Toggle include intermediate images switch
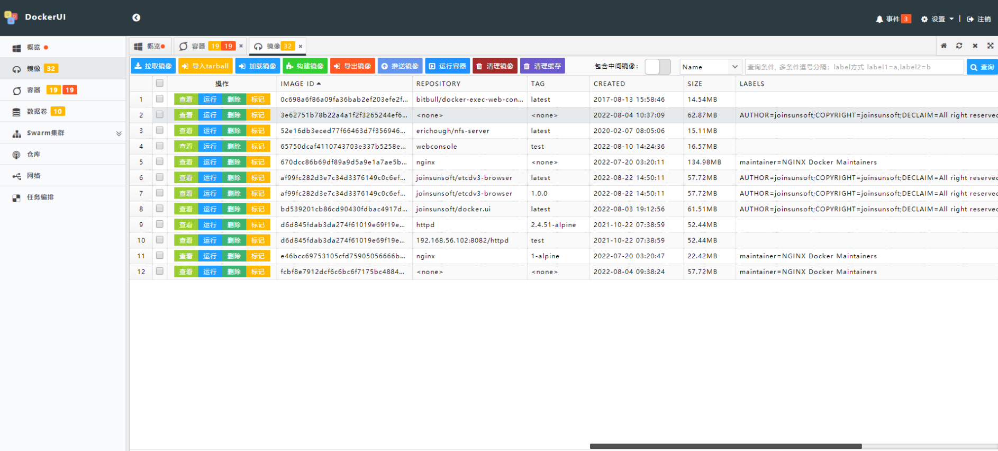998x451 pixels. click(657, 67)
